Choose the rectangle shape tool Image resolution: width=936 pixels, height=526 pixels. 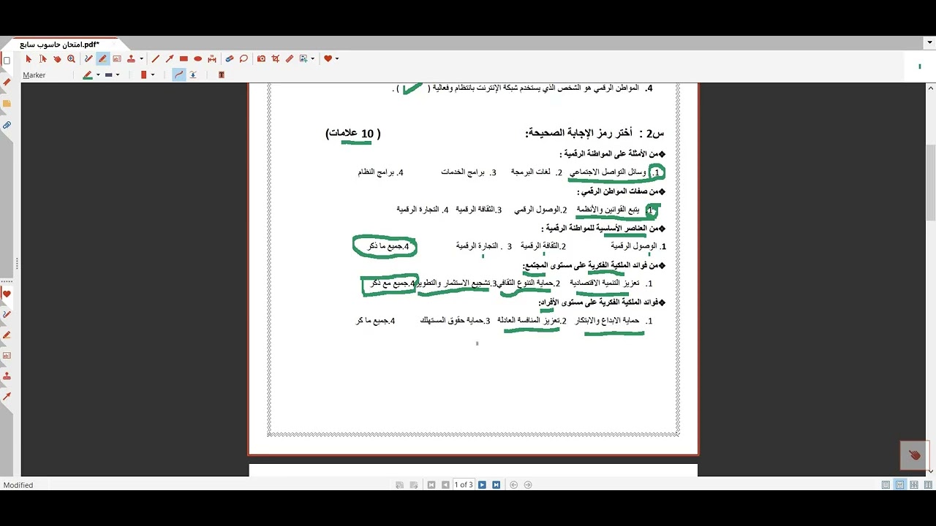point(184,59)
